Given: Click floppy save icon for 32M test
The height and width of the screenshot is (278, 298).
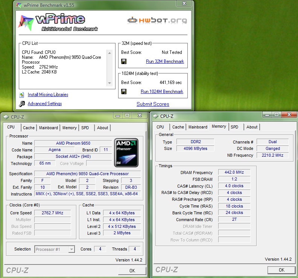Looking at the screenshot, I should [x=124, y=61].
